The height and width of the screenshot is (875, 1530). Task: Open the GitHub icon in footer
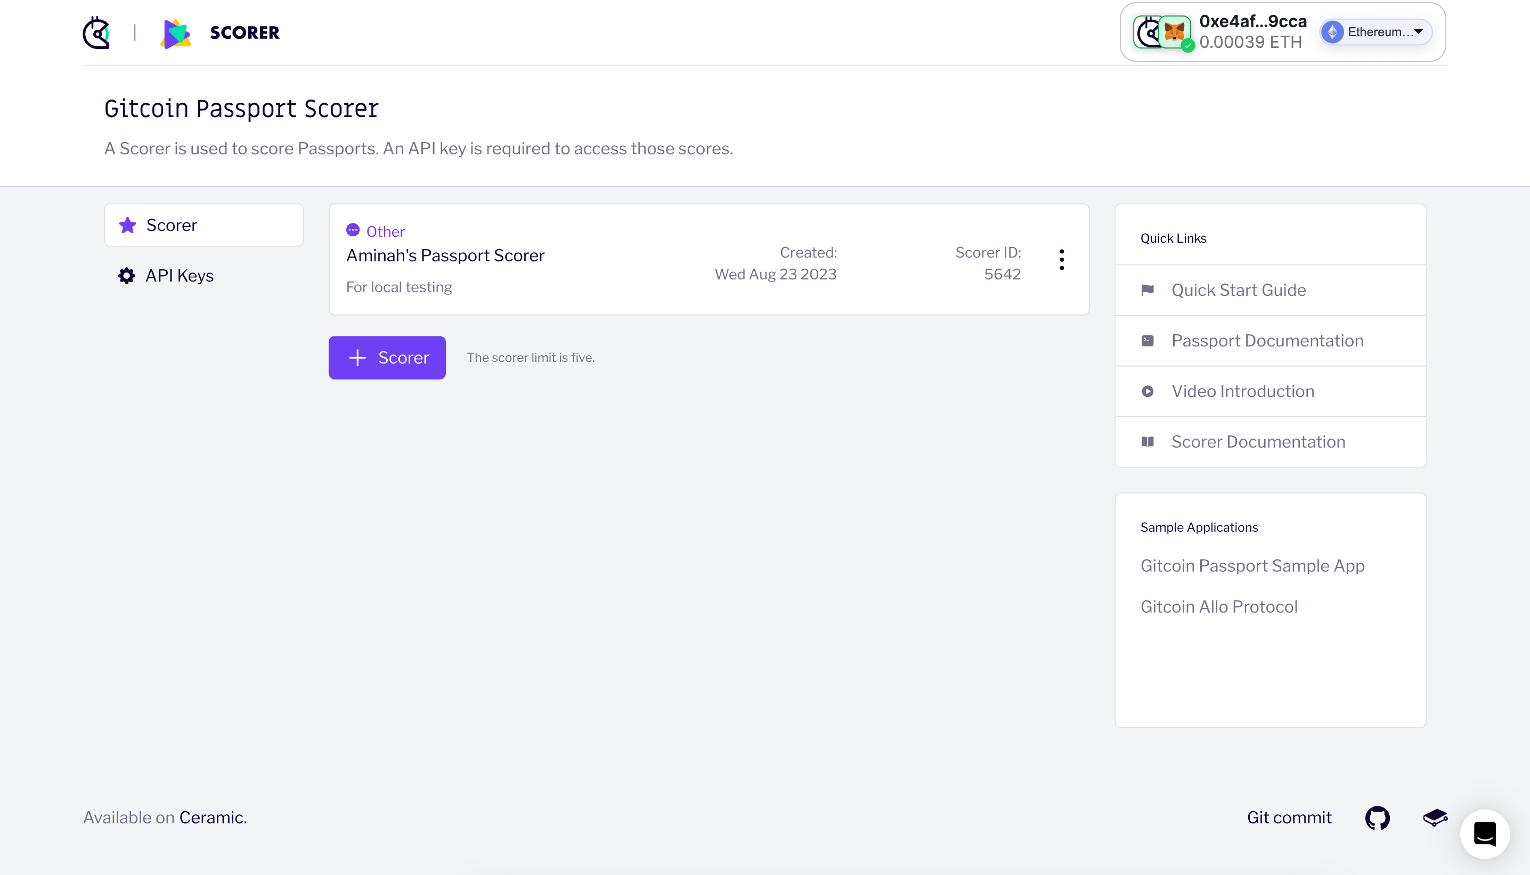[x=1377, y=818]
